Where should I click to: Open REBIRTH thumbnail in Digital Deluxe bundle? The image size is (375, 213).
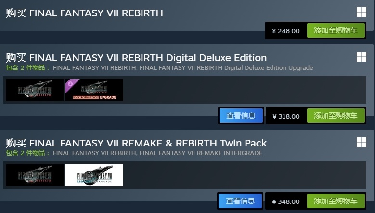point(35,90)
